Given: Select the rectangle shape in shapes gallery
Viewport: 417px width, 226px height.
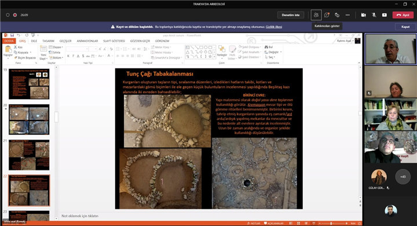Looking at the screenshot, I should pos(201,48).
